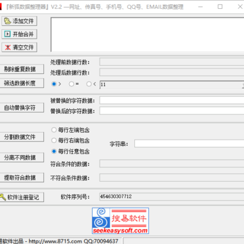Click the 筛选数据长度 button

(22, 83)
